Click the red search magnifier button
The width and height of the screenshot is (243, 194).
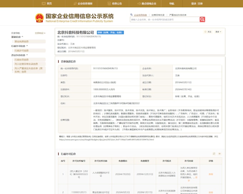pyautogui.click(x=202, y=19)
